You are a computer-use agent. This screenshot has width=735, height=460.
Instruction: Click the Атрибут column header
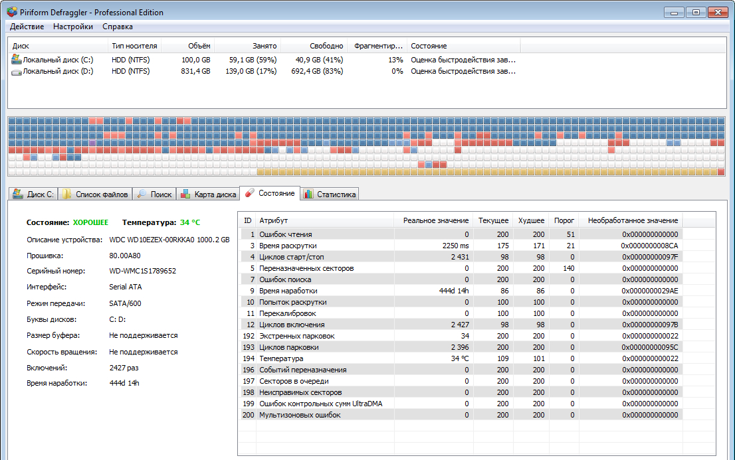tap(325, 220)
